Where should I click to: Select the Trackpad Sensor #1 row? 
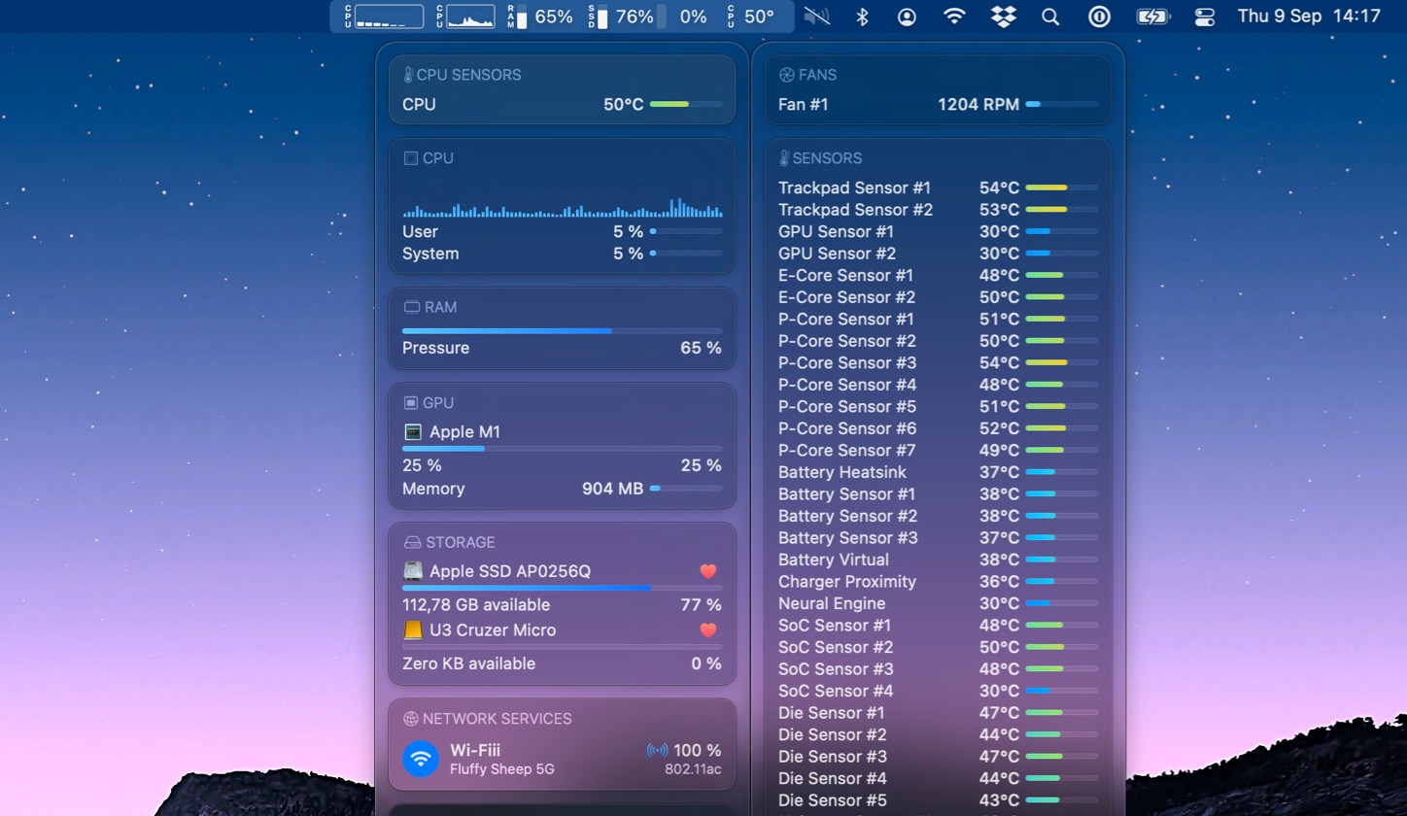coord(938,187)
